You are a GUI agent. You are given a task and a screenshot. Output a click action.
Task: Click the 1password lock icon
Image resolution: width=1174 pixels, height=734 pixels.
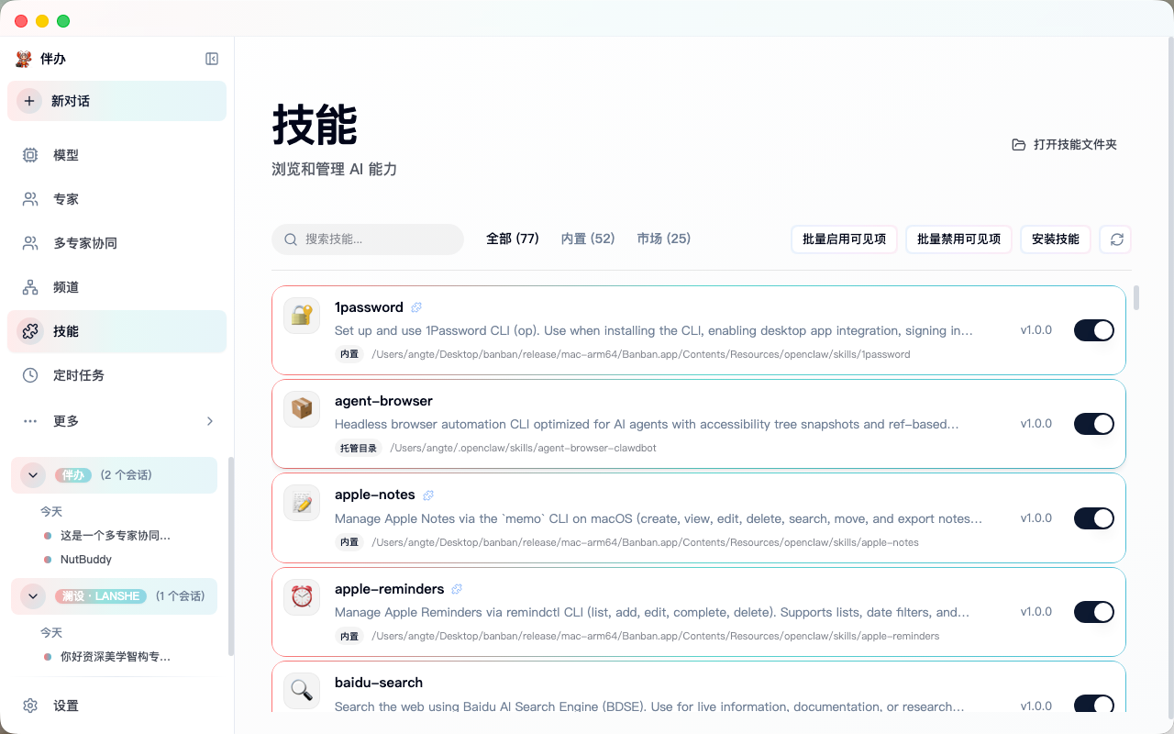(x=302, y=316)
